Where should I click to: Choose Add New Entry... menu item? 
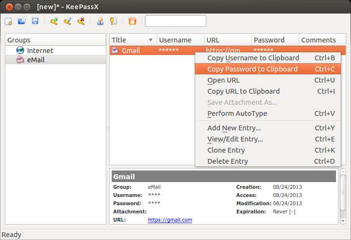tap(268, 128)
